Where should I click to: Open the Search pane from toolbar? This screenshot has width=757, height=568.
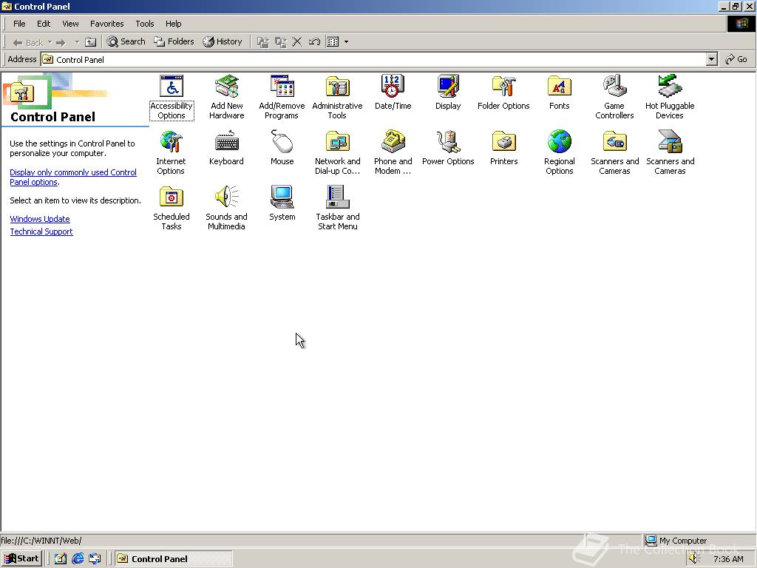(126, 41)
